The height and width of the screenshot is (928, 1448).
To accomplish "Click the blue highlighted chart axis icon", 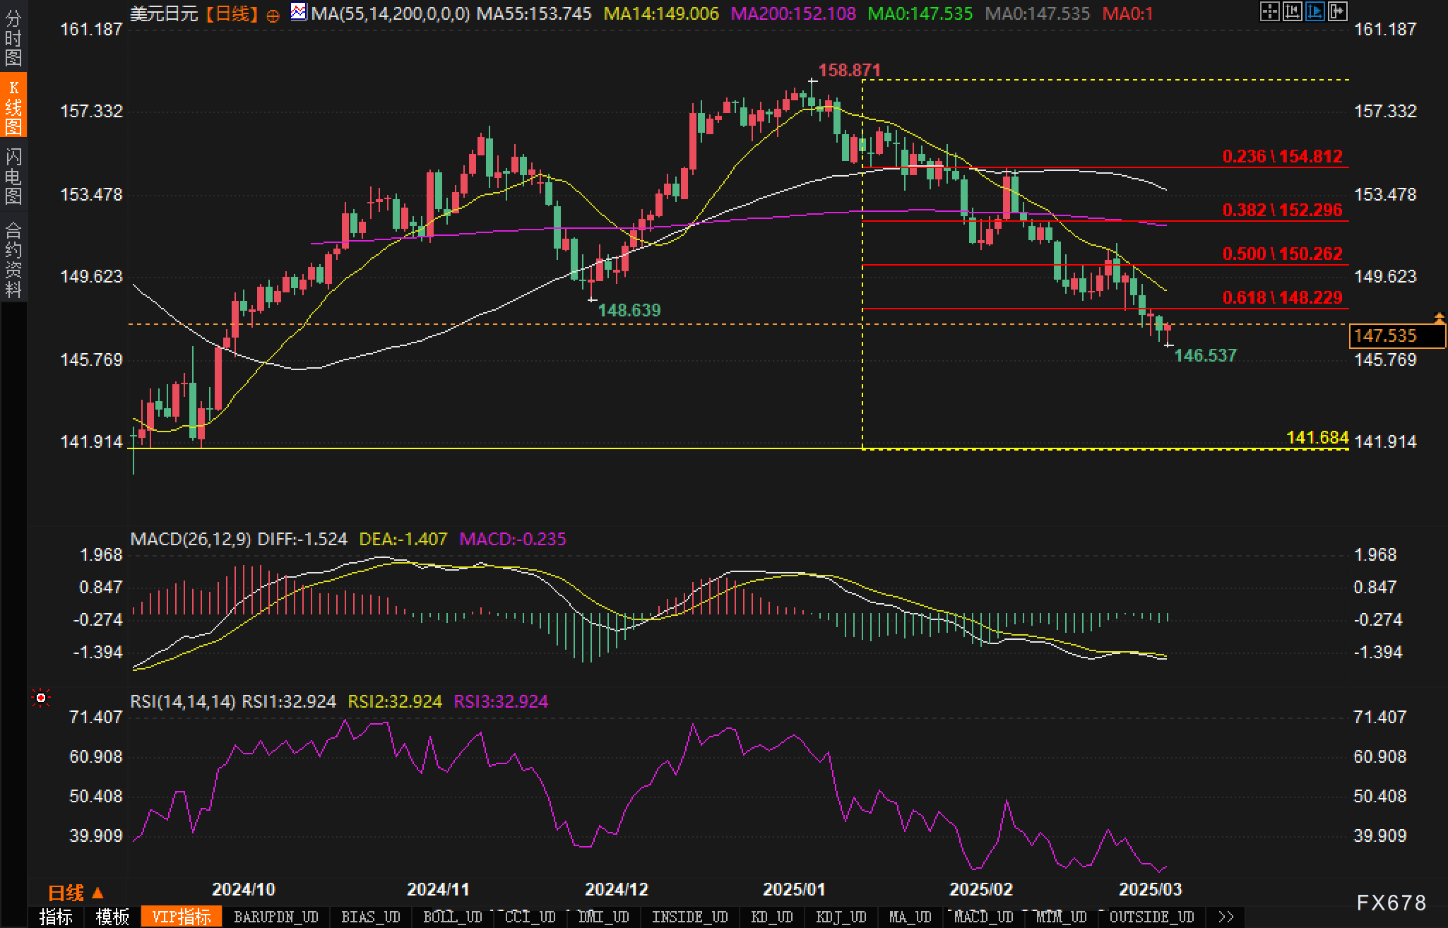I will tap(1315, 11).
